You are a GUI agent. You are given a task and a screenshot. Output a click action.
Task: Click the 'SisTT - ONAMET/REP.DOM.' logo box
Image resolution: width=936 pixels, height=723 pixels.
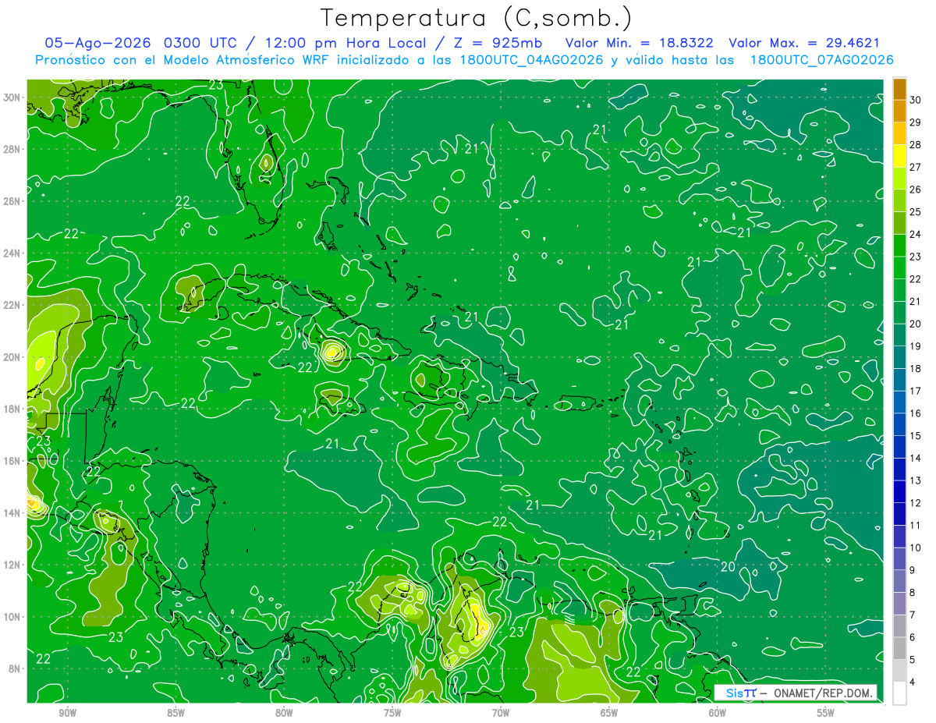point(796,693)
